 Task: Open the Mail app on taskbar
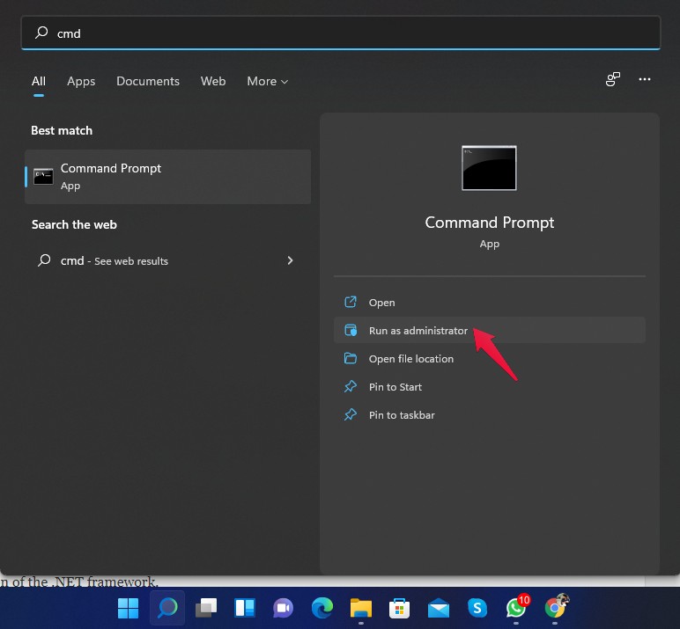438,608
